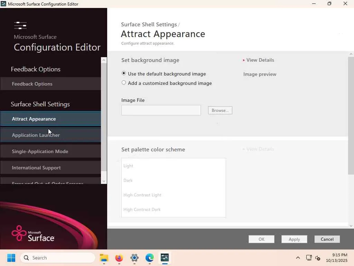
Task: Select Attract Appearance in sidebar
Action: tap(50, 119)
